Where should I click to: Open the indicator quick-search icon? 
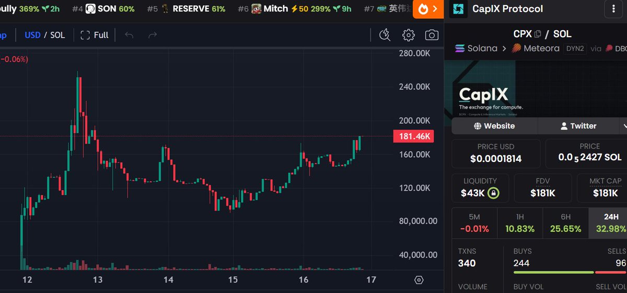[x=385, y=35]
